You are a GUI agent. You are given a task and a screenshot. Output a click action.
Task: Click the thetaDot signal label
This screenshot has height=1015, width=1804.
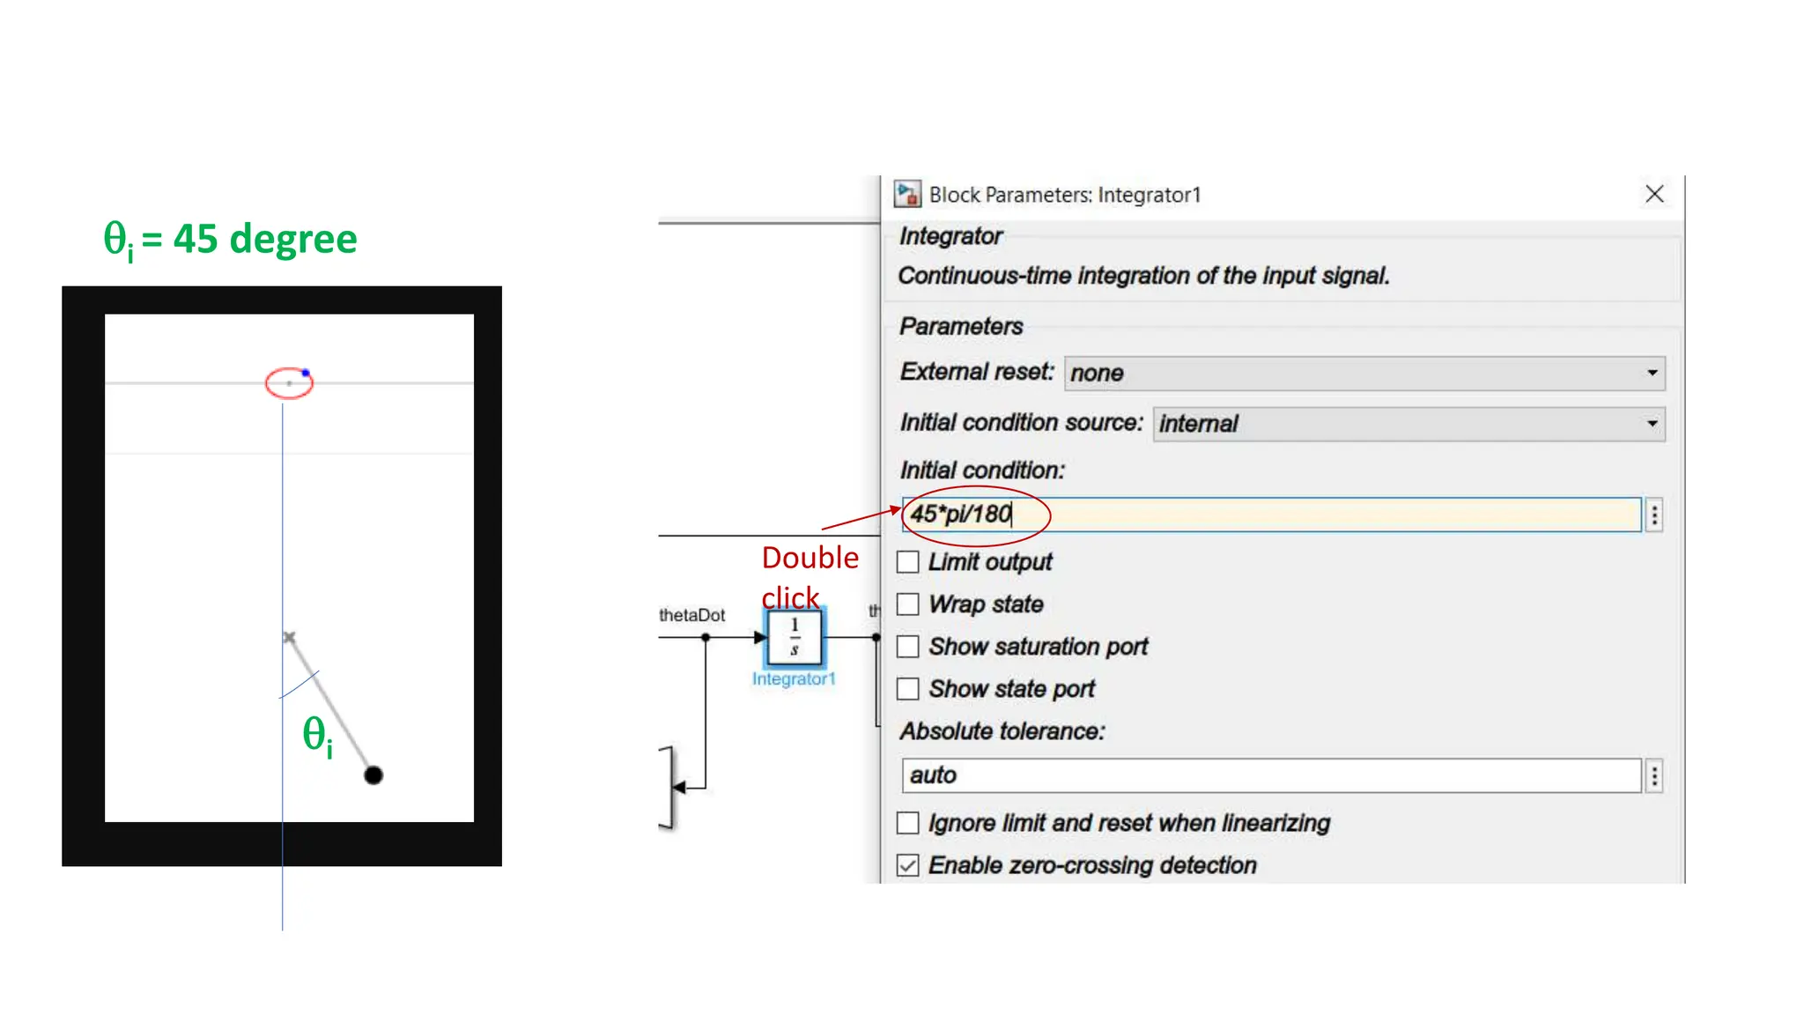coord(691,615)
